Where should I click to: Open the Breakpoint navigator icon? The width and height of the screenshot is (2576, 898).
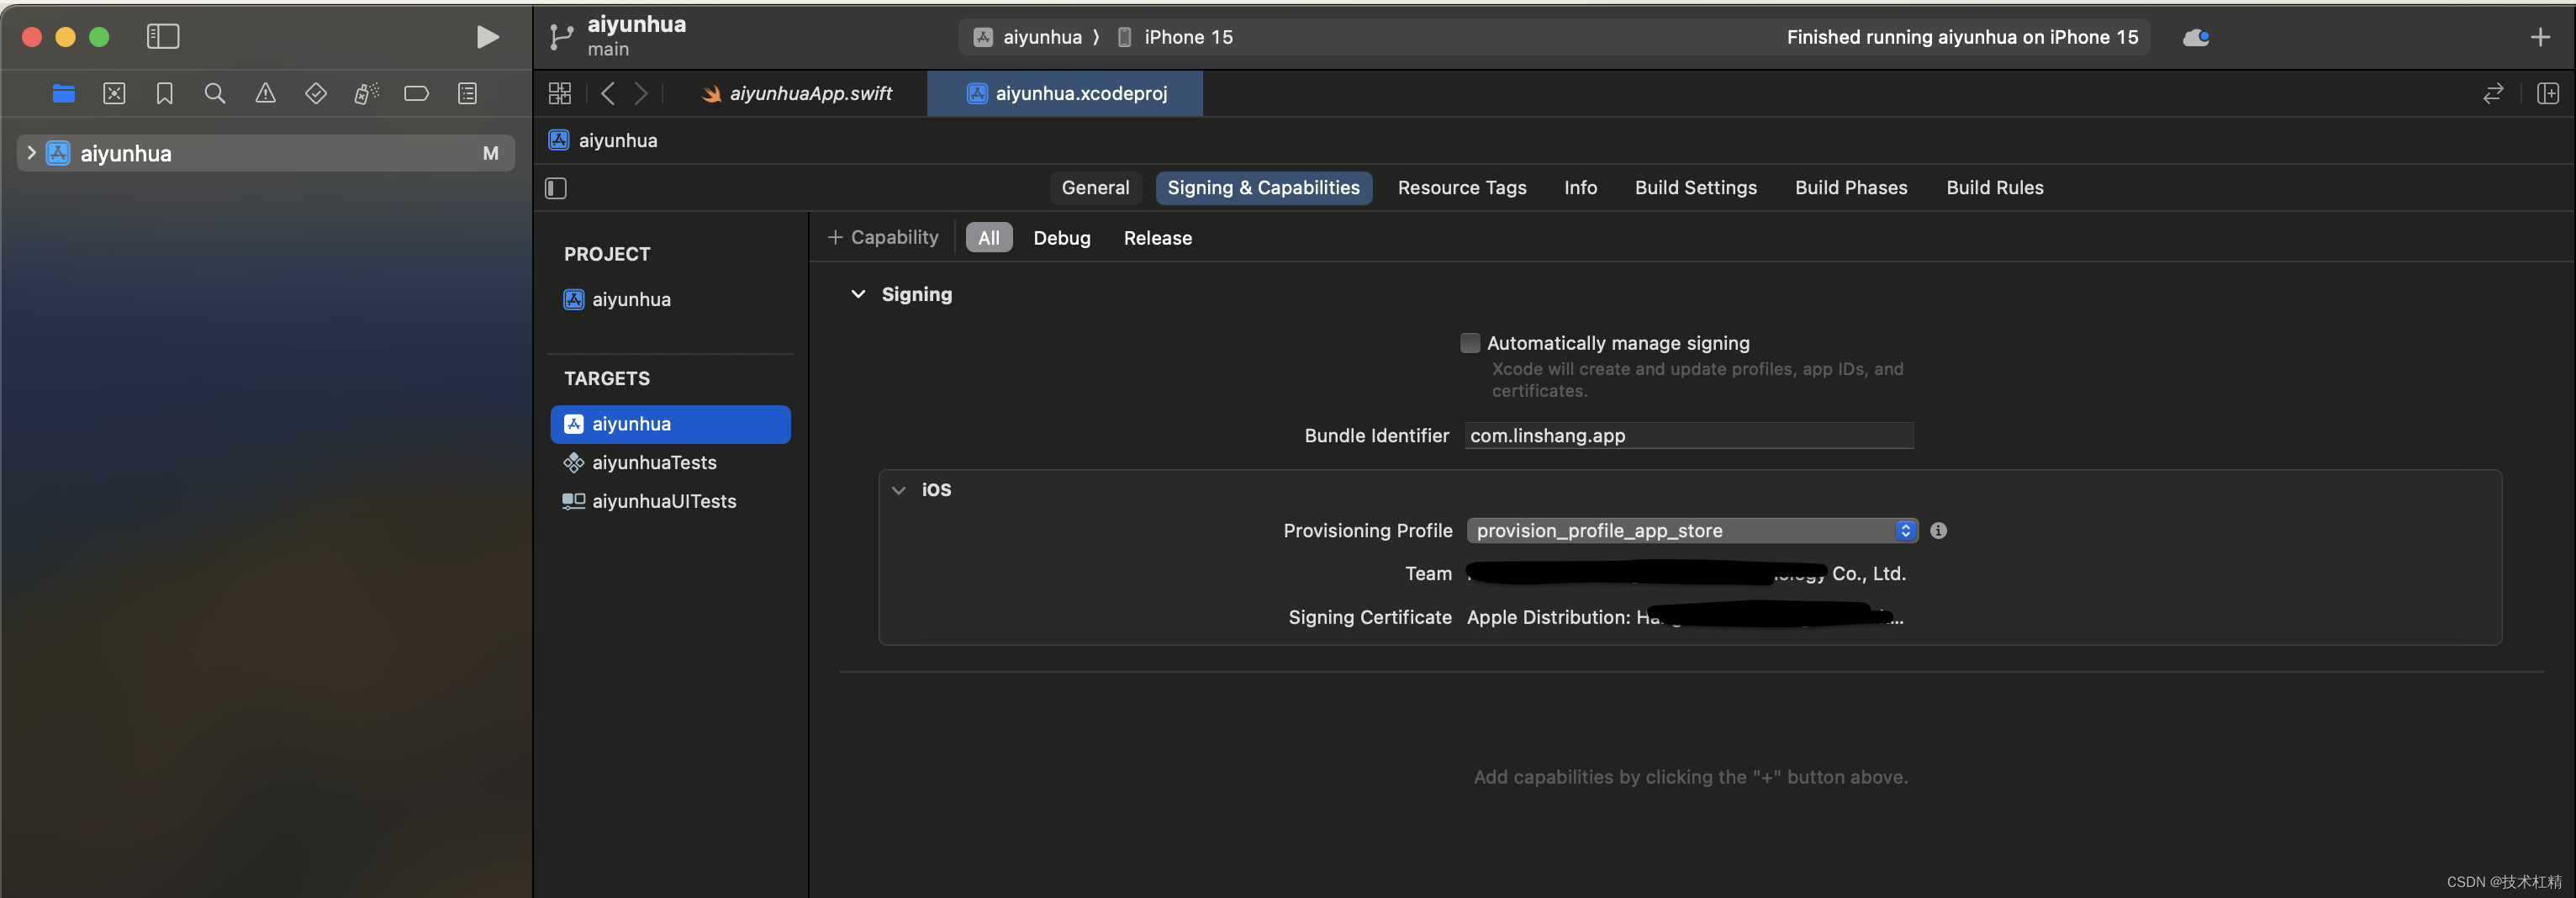[x=416, y=94]
